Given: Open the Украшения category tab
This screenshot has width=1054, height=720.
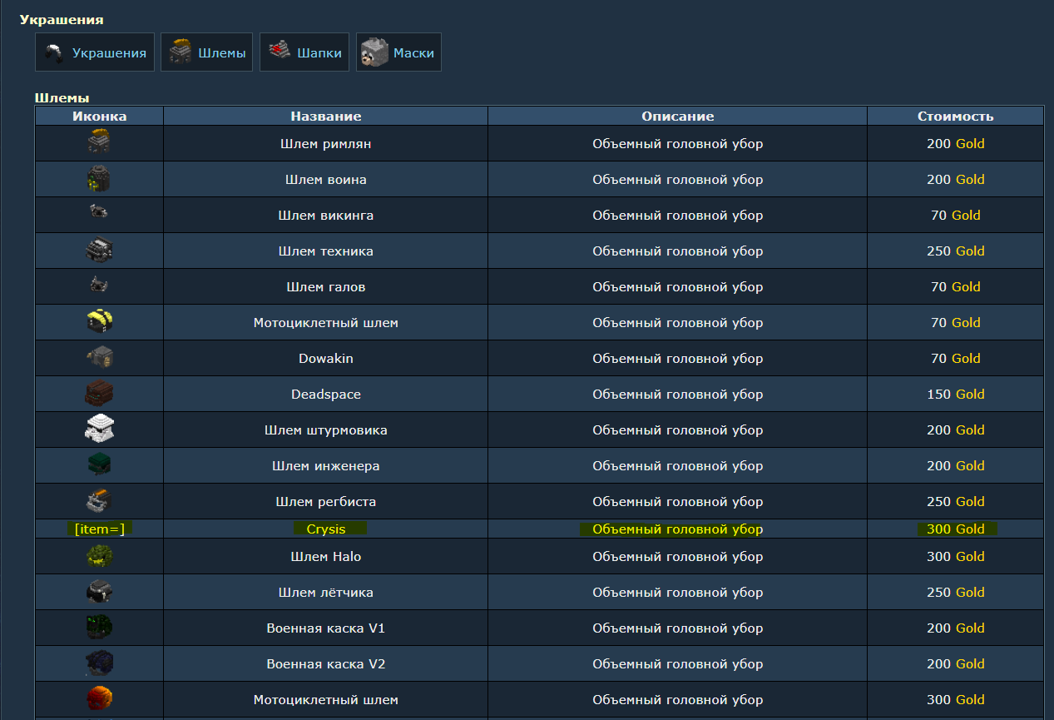Looking at the screenshot, I should tap(95, 52).
